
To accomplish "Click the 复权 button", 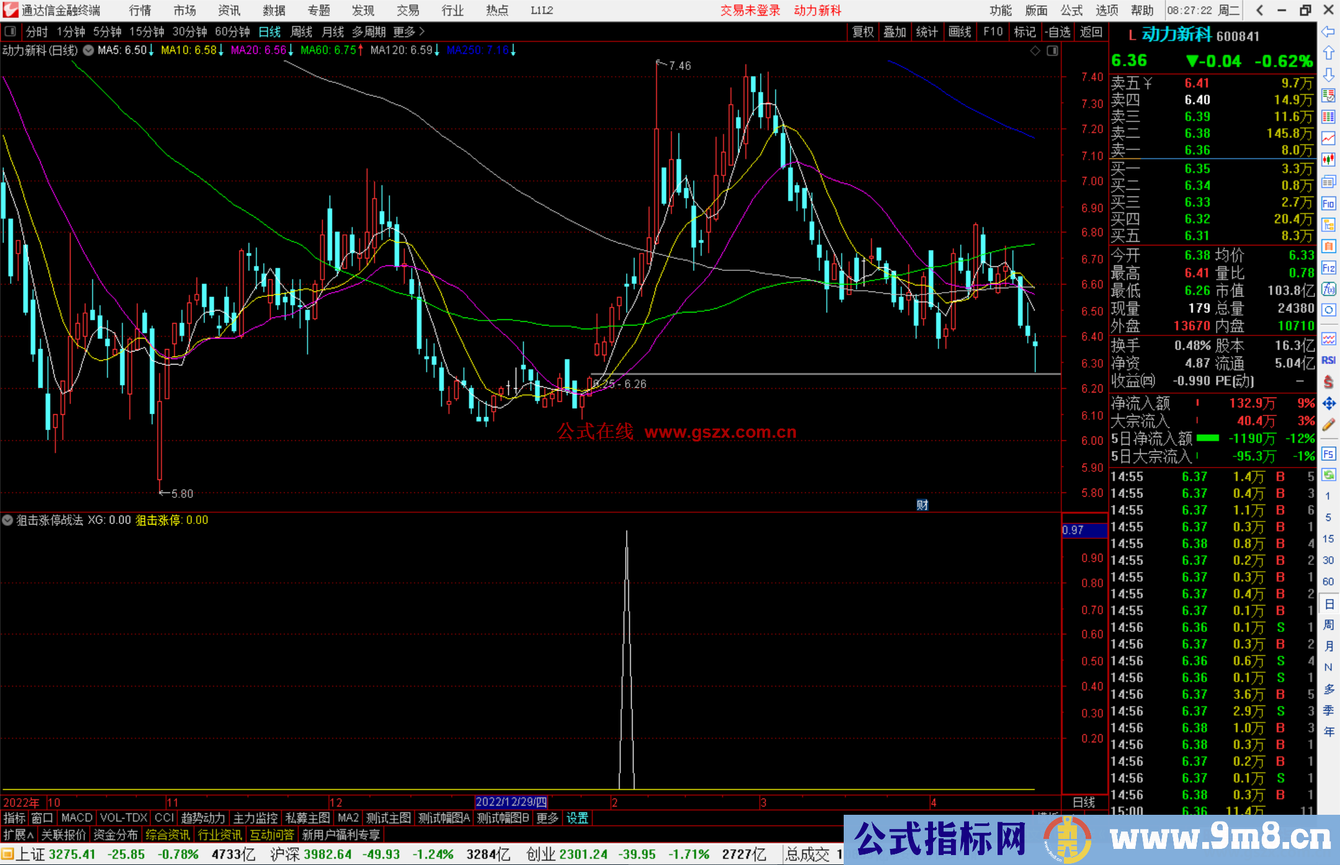I will point(863,31).
